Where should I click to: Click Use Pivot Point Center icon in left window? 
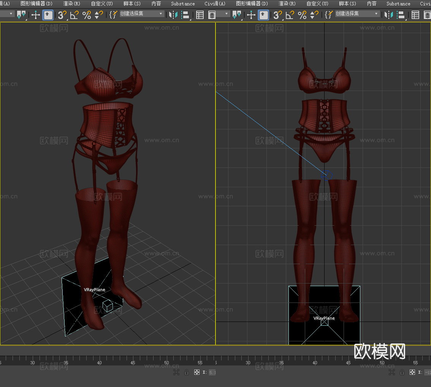[x=21, y=15]
